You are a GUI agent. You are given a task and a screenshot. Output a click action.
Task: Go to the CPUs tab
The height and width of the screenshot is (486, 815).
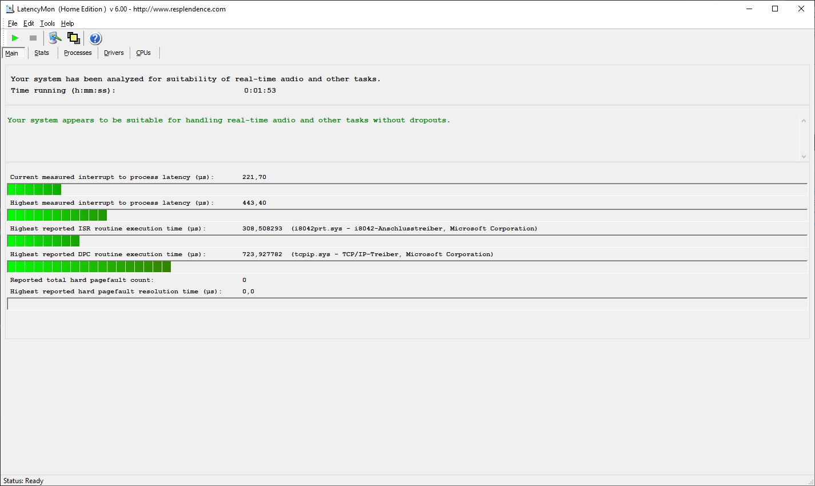point(143,53)
